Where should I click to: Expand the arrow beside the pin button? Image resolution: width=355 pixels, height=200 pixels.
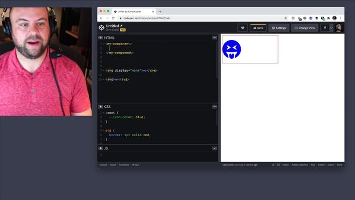coord(331,28)
